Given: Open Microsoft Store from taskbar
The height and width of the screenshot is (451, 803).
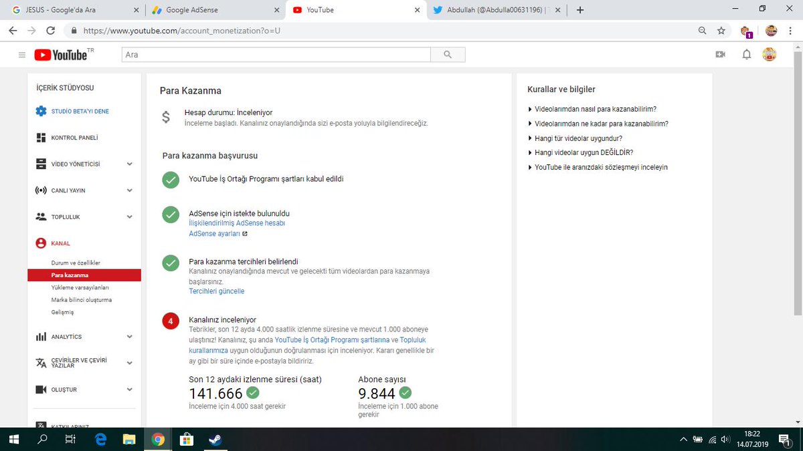Looking at the screenshot, I should click(x=186, y=439).
